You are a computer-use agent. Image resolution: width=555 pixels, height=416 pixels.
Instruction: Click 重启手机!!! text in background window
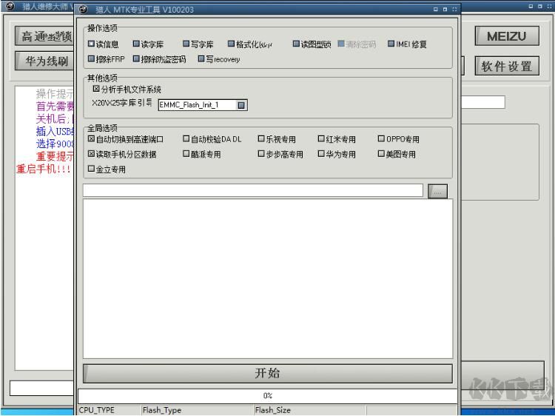[x=43, y=169]
